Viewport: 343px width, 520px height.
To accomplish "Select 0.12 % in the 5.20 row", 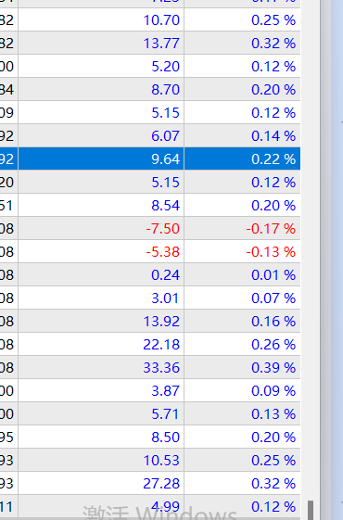I will (x=273, y=67).
